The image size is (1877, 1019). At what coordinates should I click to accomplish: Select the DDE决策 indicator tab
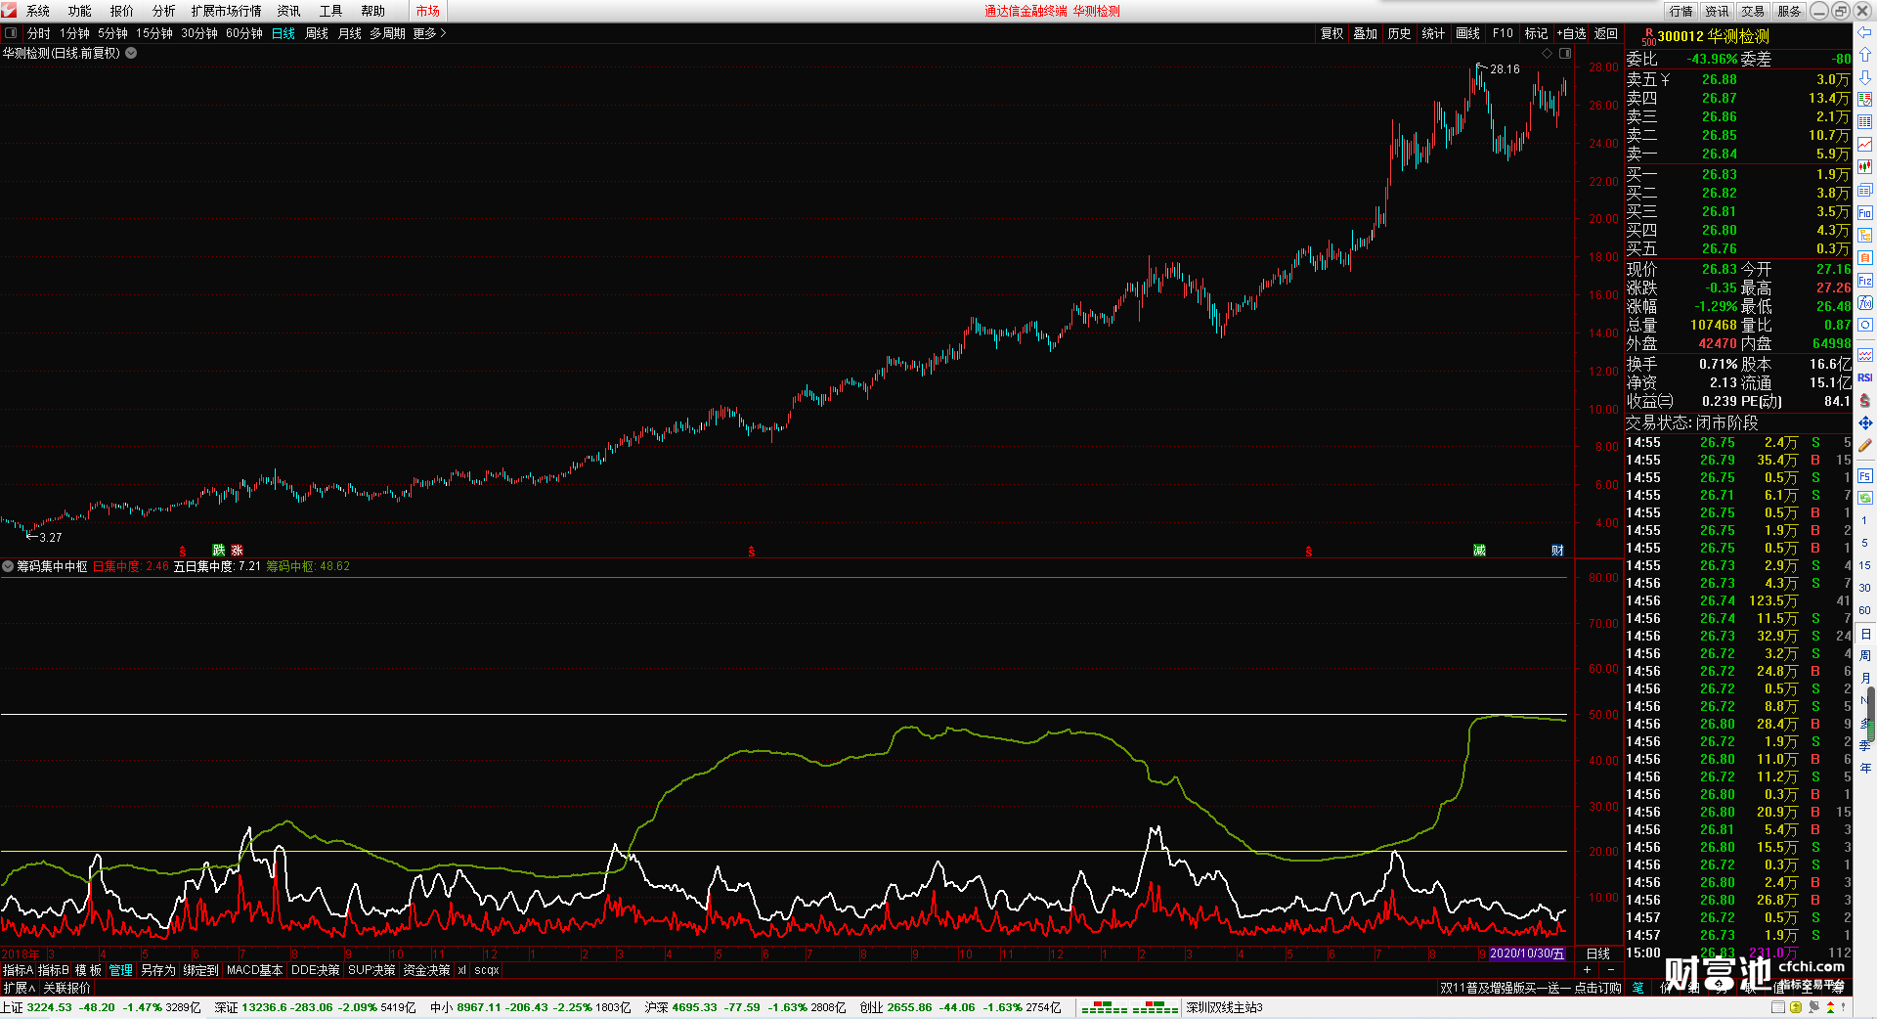pyautogui.click(x=315, y=970)
